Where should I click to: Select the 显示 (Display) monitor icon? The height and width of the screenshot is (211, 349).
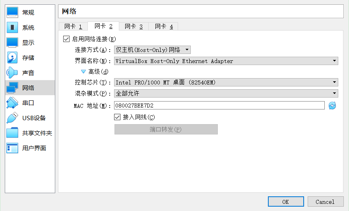[12, 42]
